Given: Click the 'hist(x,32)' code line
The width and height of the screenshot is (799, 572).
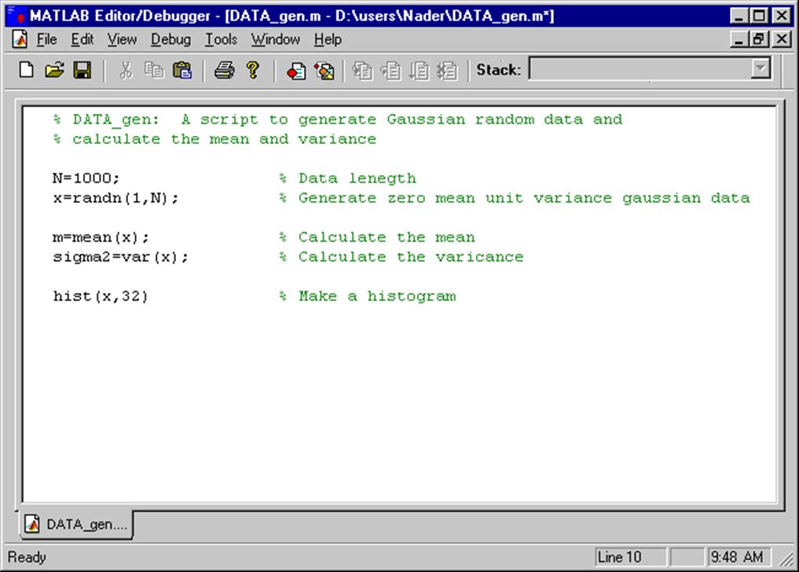Looking at the screenshot, I should coord(101,296).
